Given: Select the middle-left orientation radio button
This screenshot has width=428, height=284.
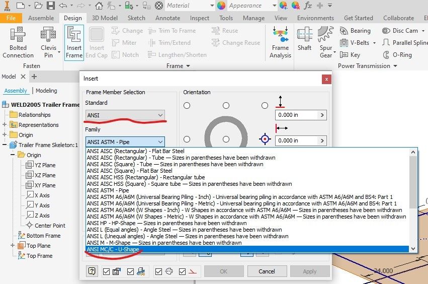Looking at the screenshot, I should click(187, 139).
